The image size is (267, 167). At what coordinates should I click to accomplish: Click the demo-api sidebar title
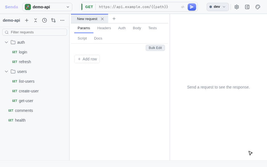point(11,20)
